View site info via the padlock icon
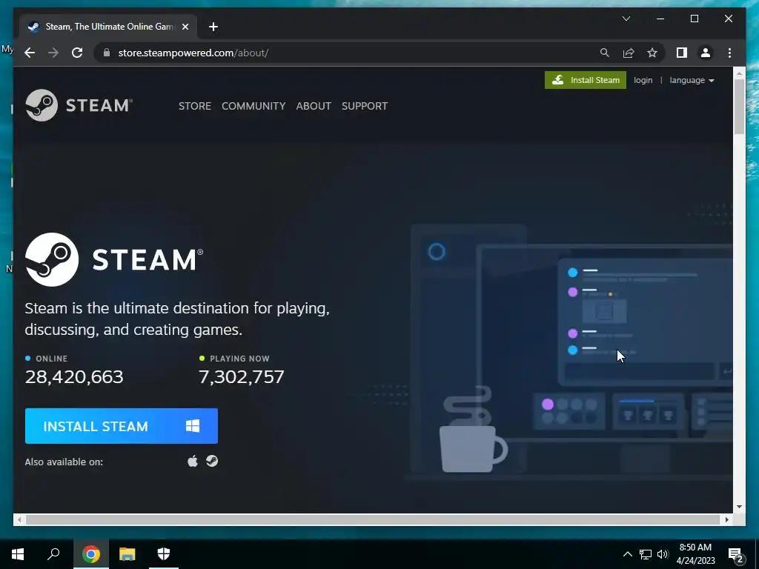This screenshot has width=759, height=569. tap(107, 53)
